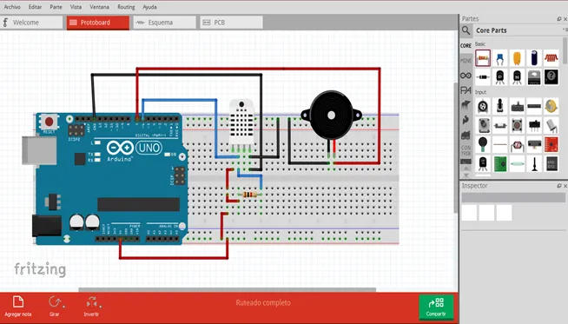
Task: Pick the blue ceramic capacitor part
Action: point(500,58)
